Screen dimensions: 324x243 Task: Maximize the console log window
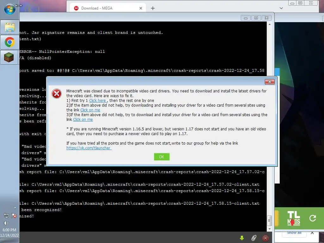256,18
